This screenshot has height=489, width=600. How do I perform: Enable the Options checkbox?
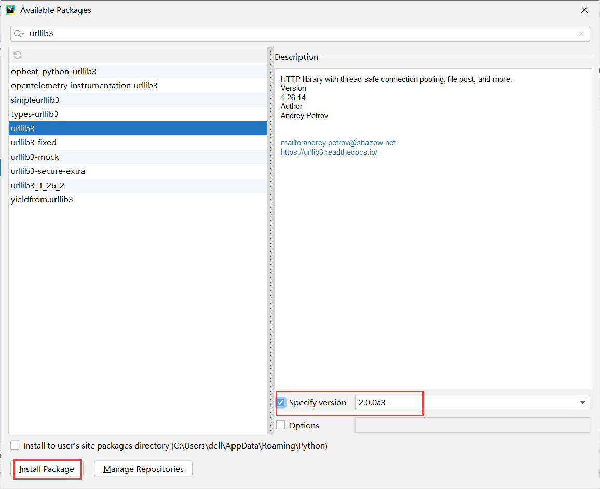281,425
